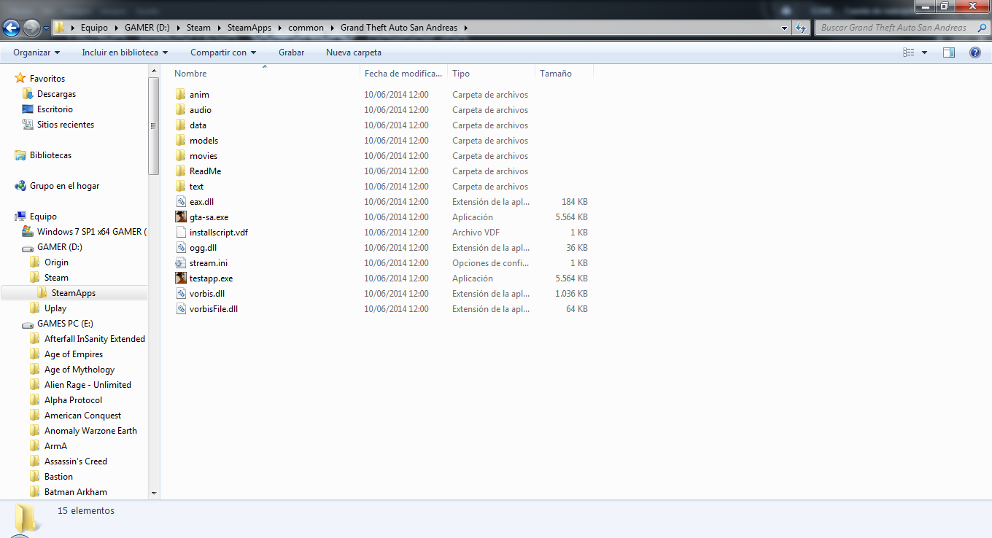Open Sitios recientes in the sidebar
The image size is (992, 538).
(66, 125)
